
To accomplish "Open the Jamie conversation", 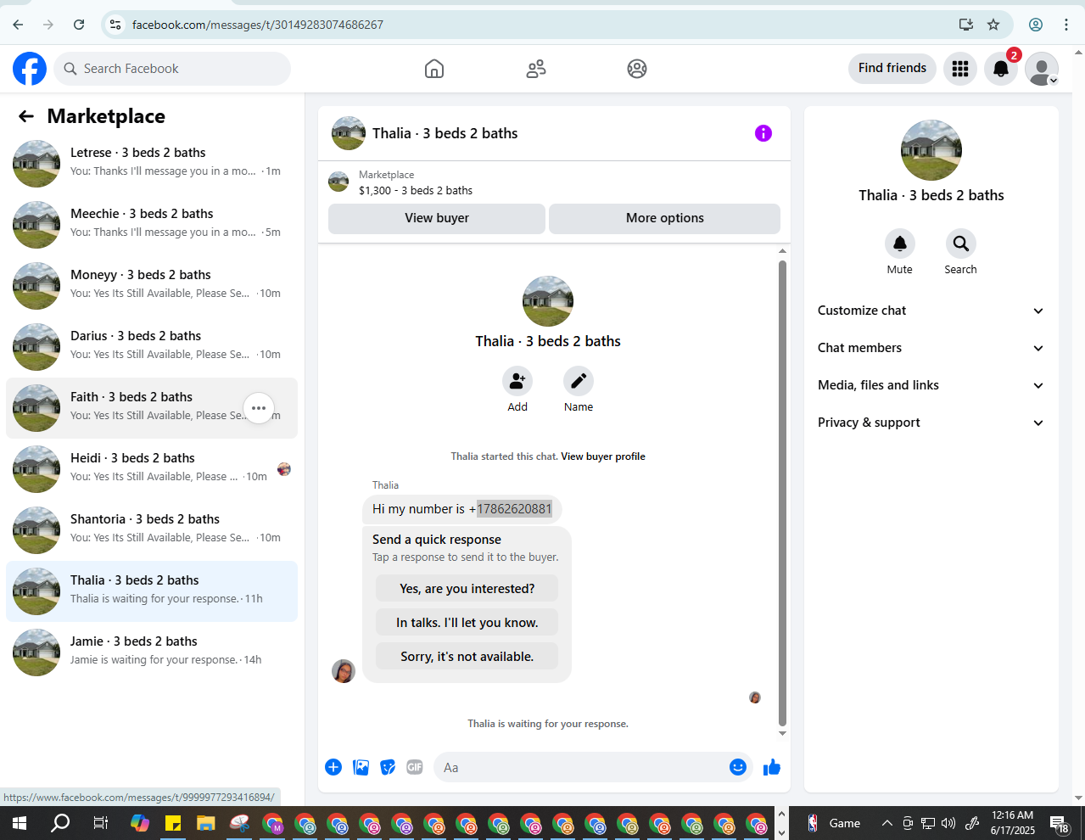I will click(152, 652).
